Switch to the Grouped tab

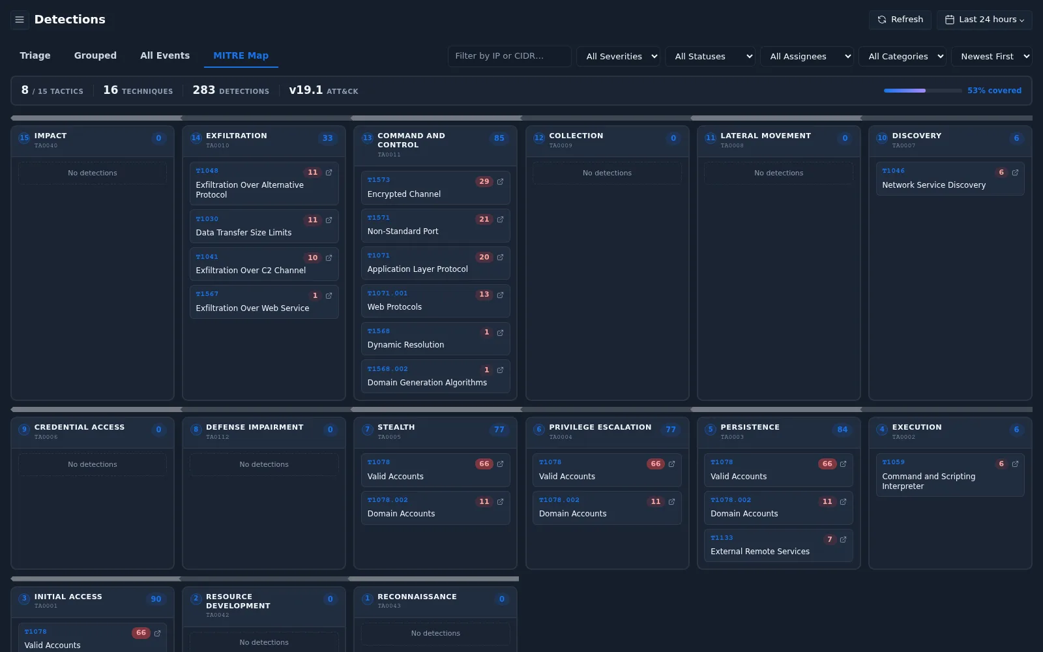[x=95, y=55]
